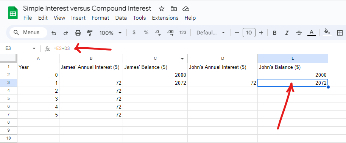The width and height of the screenshot is (346, 143).
Task: Open the Data menu
Action: pyautogui.click(x=121, y=18)
